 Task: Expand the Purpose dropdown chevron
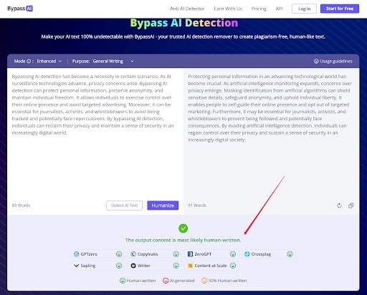pos(132,62)
